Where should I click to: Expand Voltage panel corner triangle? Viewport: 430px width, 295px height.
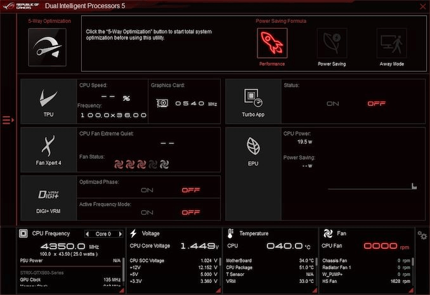[x=218, y=290]
